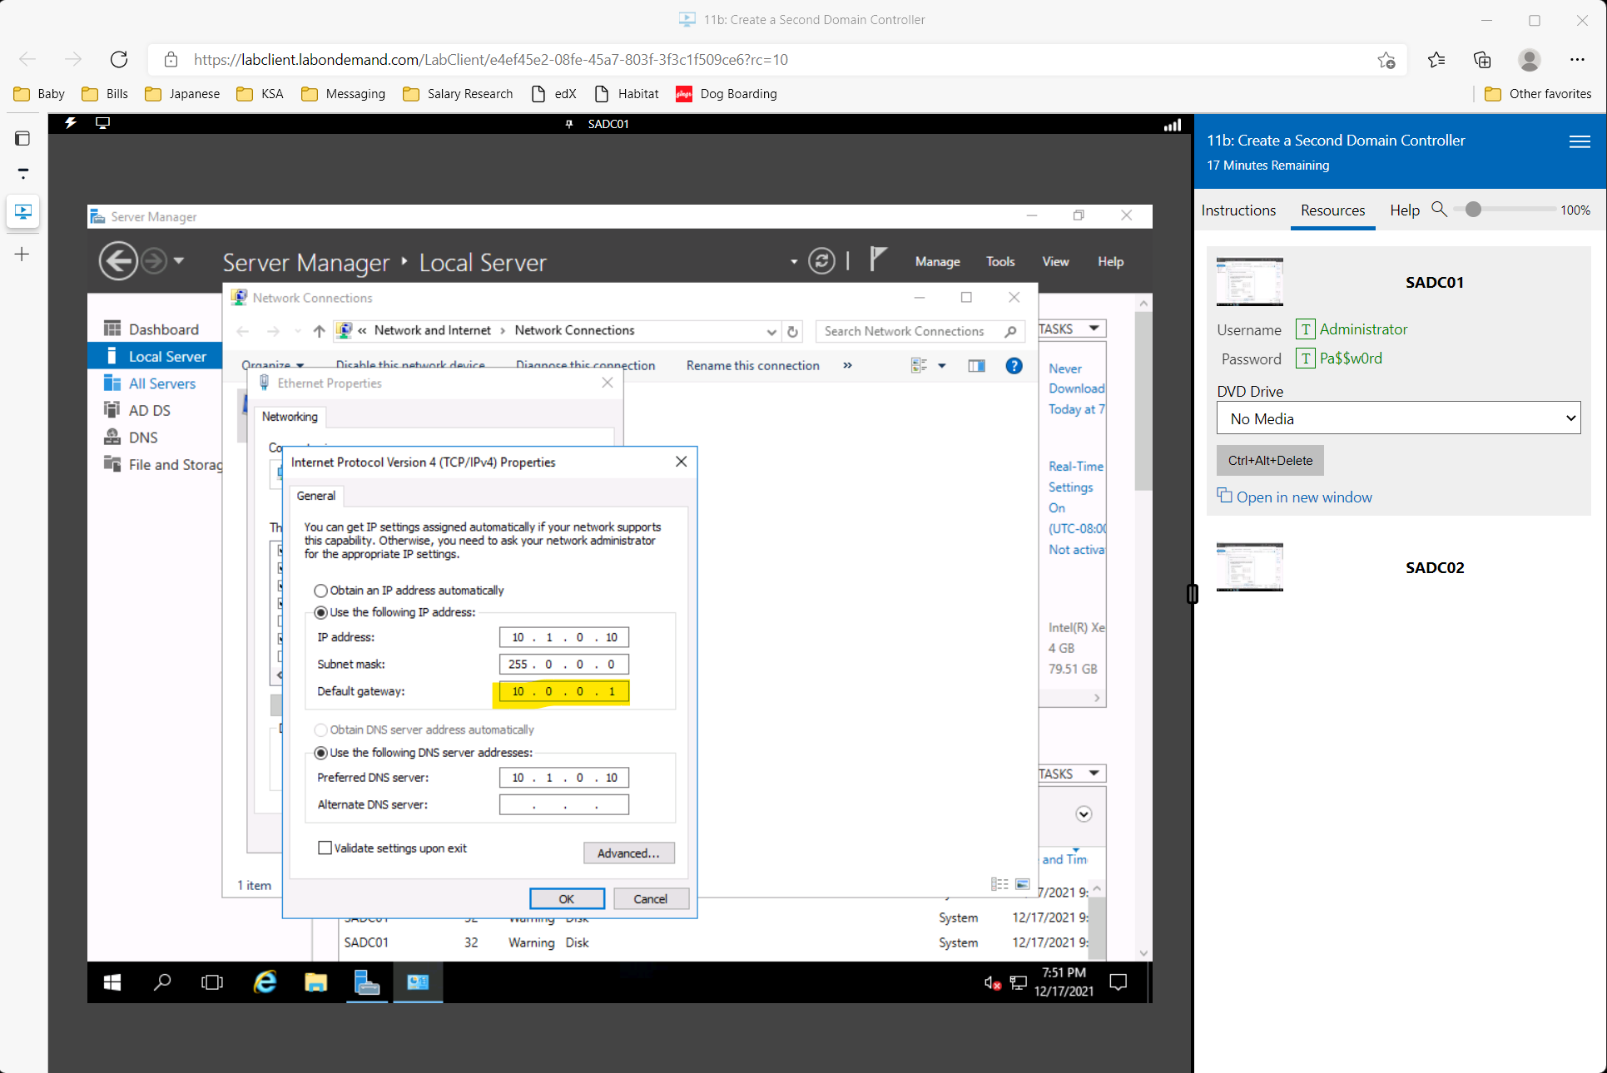Click the Network Connections help icon
Image resolution: width=1607 pixels, height=1073 pixels.
pyautogui.click(x=1014, y=366)
